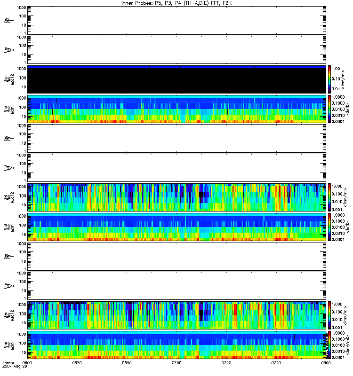Click the "1.000" tick on the edc12 color bar

[337, 304]
